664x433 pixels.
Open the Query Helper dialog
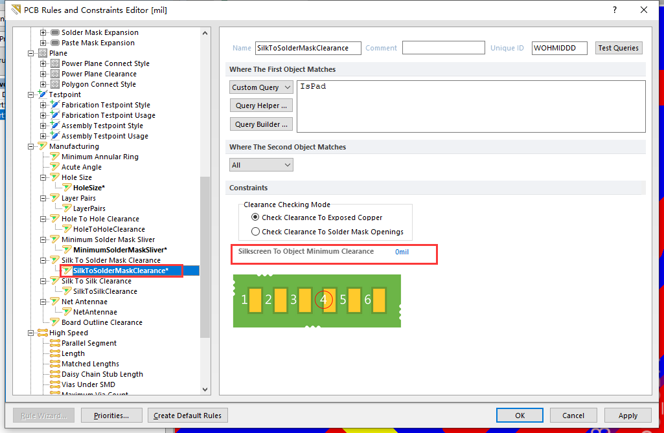click(x=261, y=105)
